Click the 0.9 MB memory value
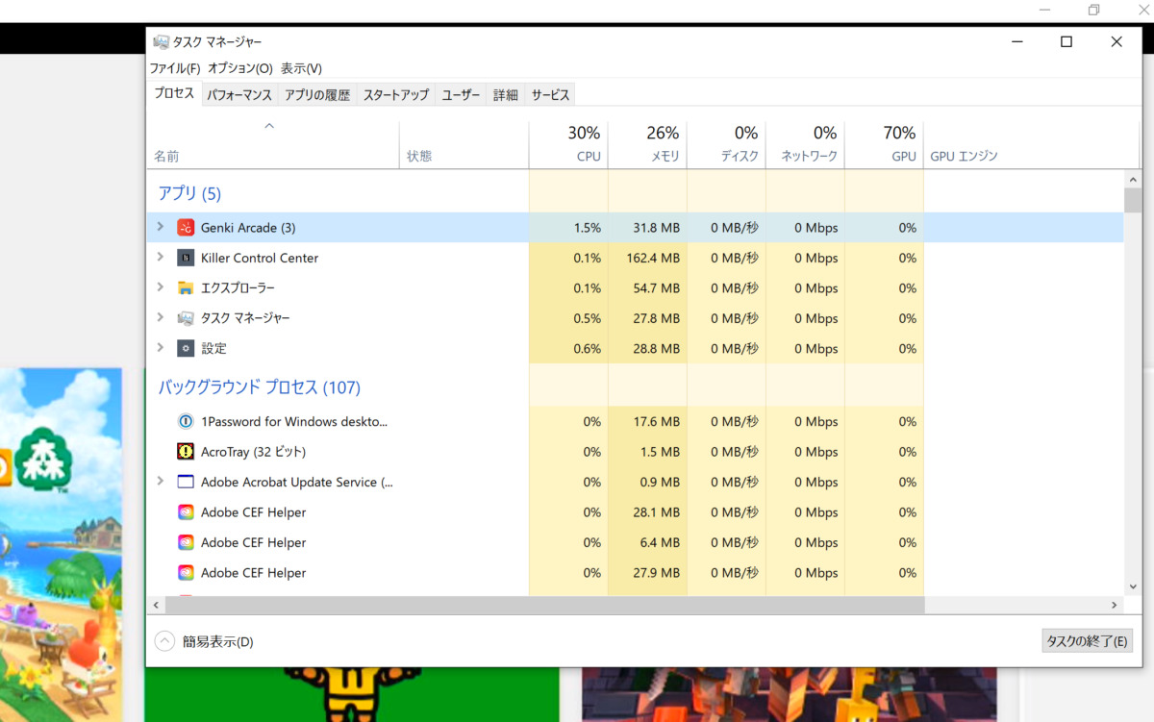The width and height of the screenshot is (1154, 722). 660,482
